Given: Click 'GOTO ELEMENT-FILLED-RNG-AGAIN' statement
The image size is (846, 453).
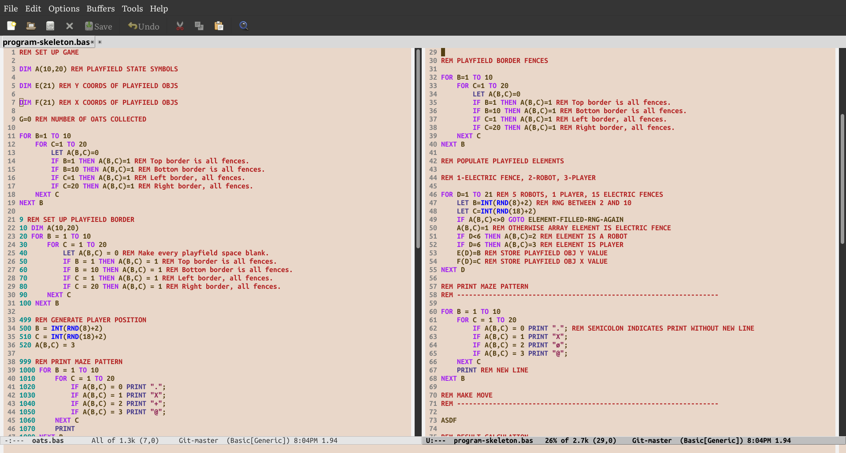Looking at the screenshot, I should (x=566, y=220).
